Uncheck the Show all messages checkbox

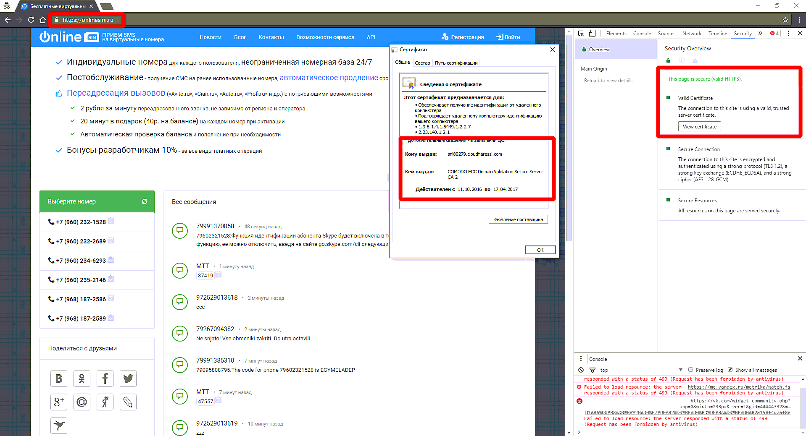[730, 370]
